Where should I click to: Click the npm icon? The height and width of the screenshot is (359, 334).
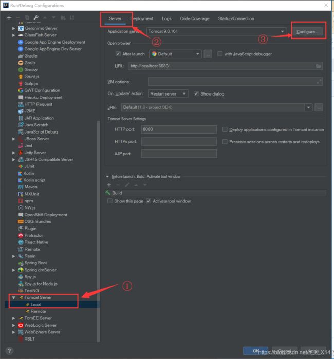(21, 201)
